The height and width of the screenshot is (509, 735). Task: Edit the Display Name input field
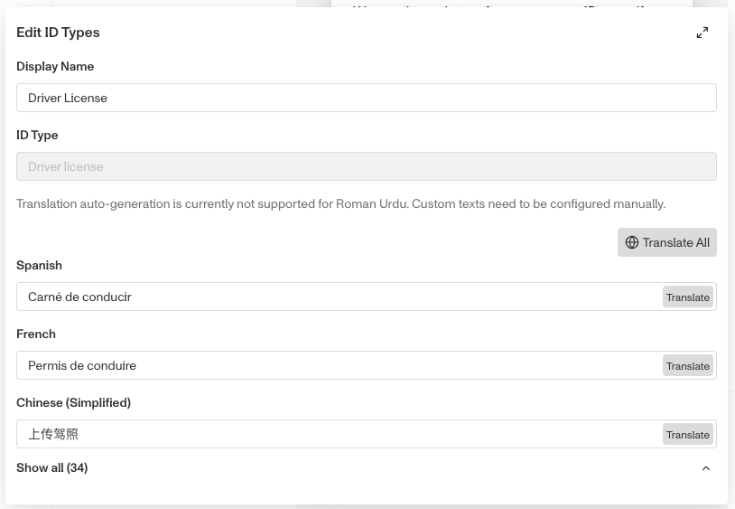[x=366, y=98]
